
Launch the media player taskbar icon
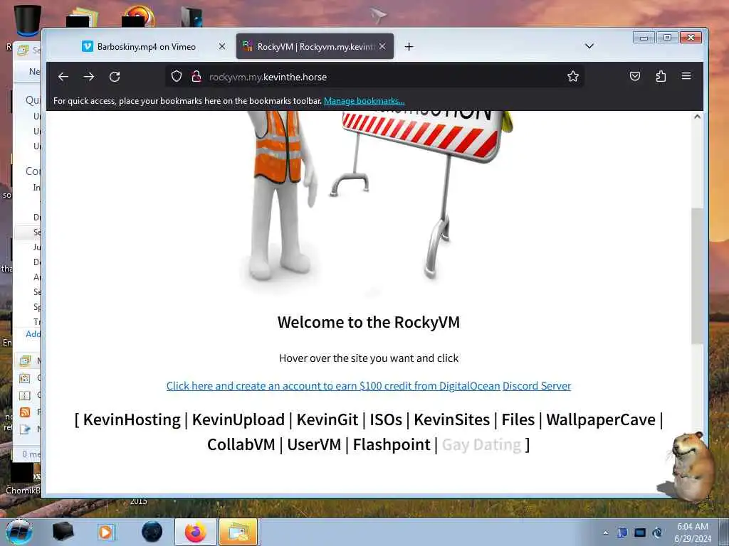pos(105,532)
